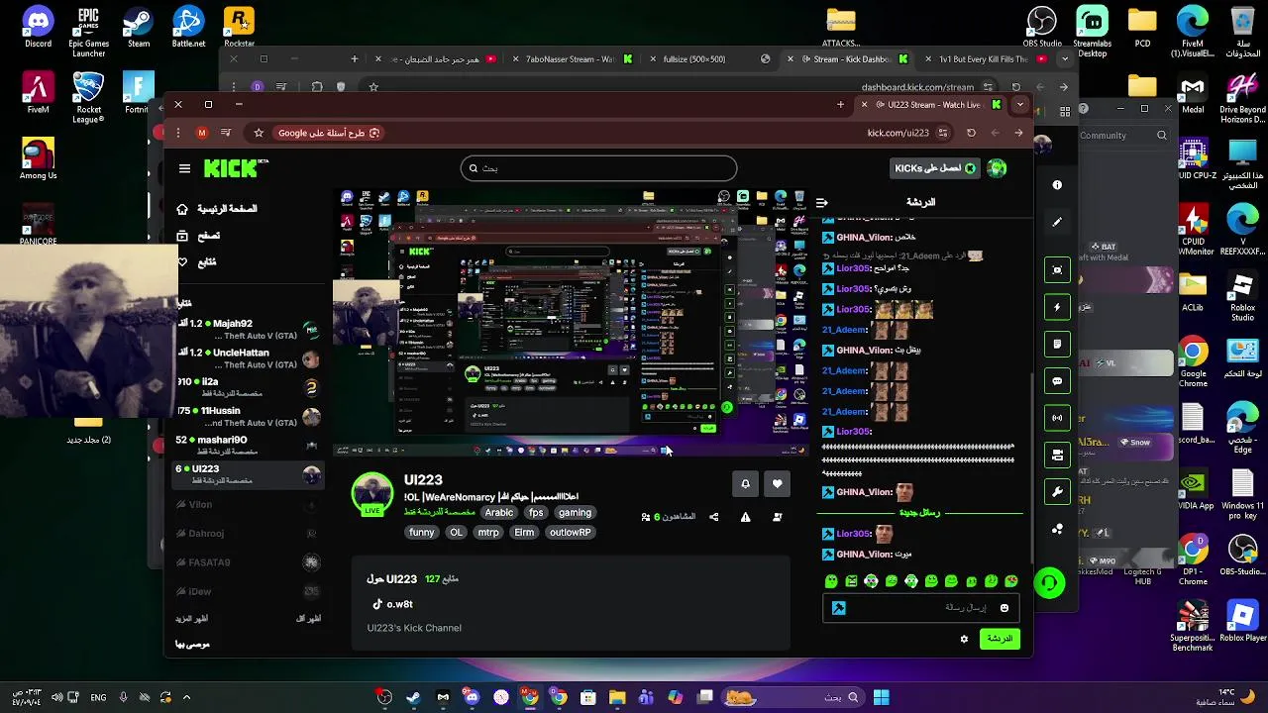Select the fps tag
Screen dimensions: 1268x713
point(536,513)
